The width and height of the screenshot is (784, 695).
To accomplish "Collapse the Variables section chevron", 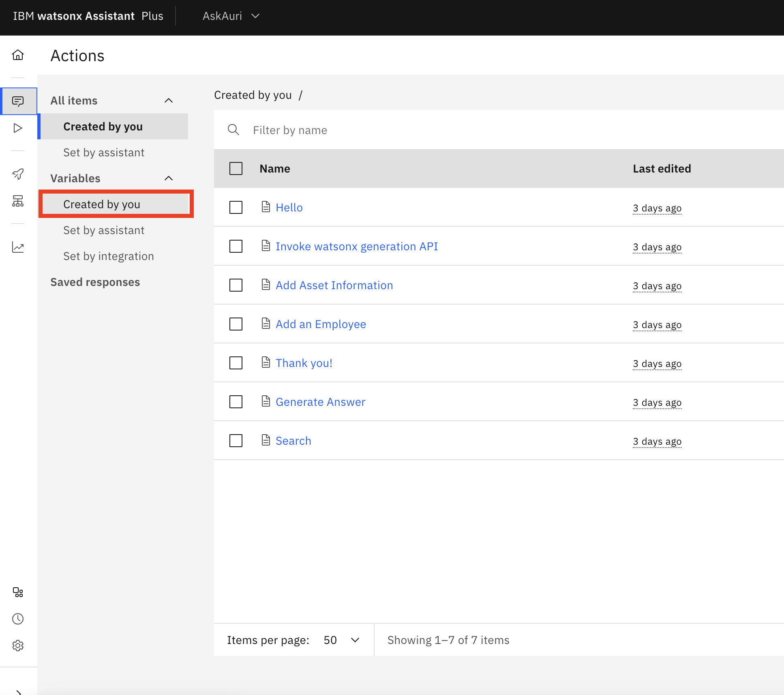I will tap(169, 178).
